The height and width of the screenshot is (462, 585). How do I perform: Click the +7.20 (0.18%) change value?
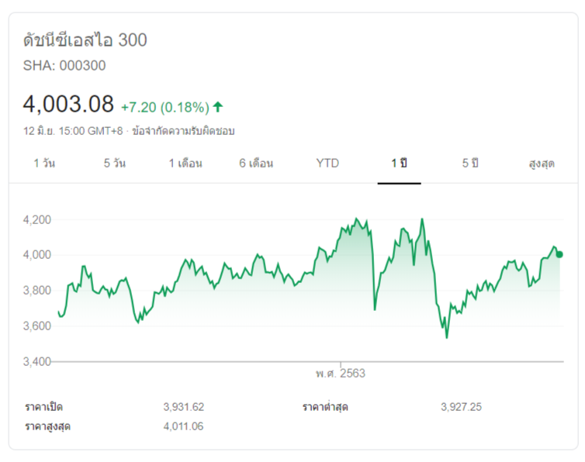(x=164, y=107)
